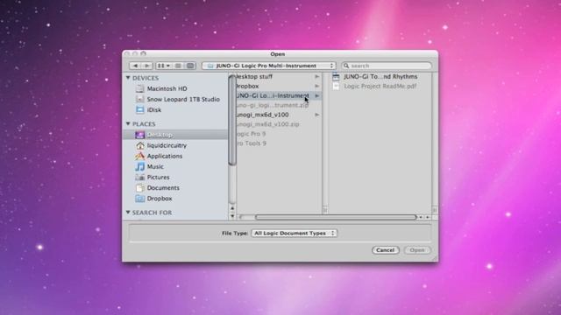Open the Applications folder icon
The image size is (561, 315).
click(x=140, y=156)
